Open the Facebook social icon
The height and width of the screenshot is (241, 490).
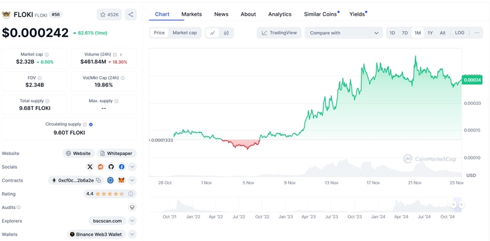[x=122, y=167]
